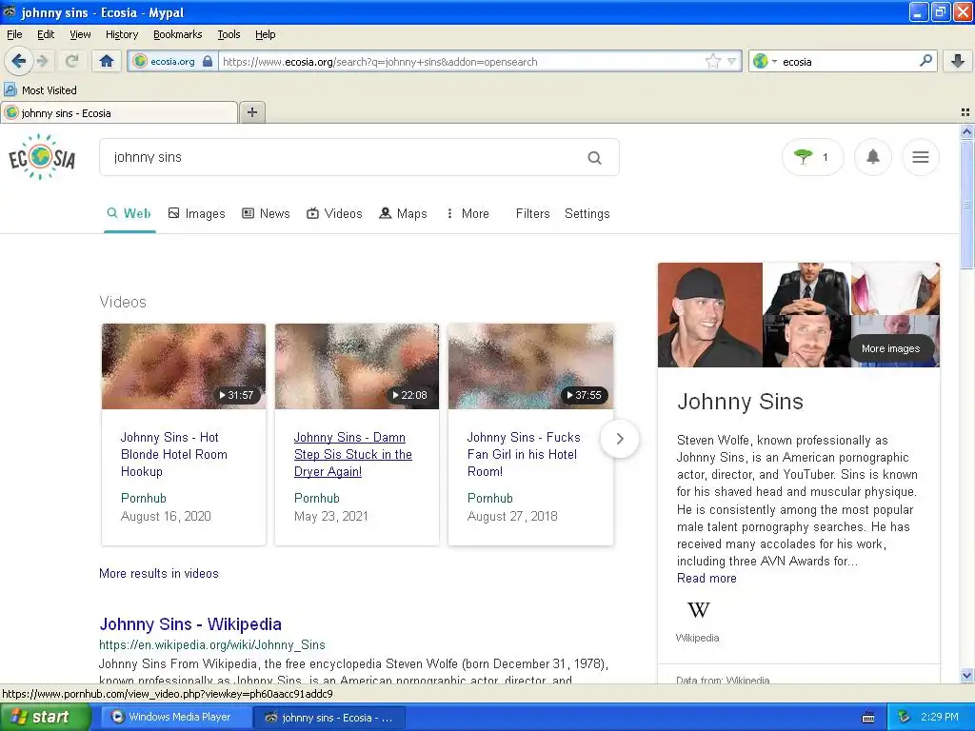Image resolution: width=975 pixels, height=731 pixels.
Task: Advance the video carousel with the chevron
Action: click(x=619, y=439)
